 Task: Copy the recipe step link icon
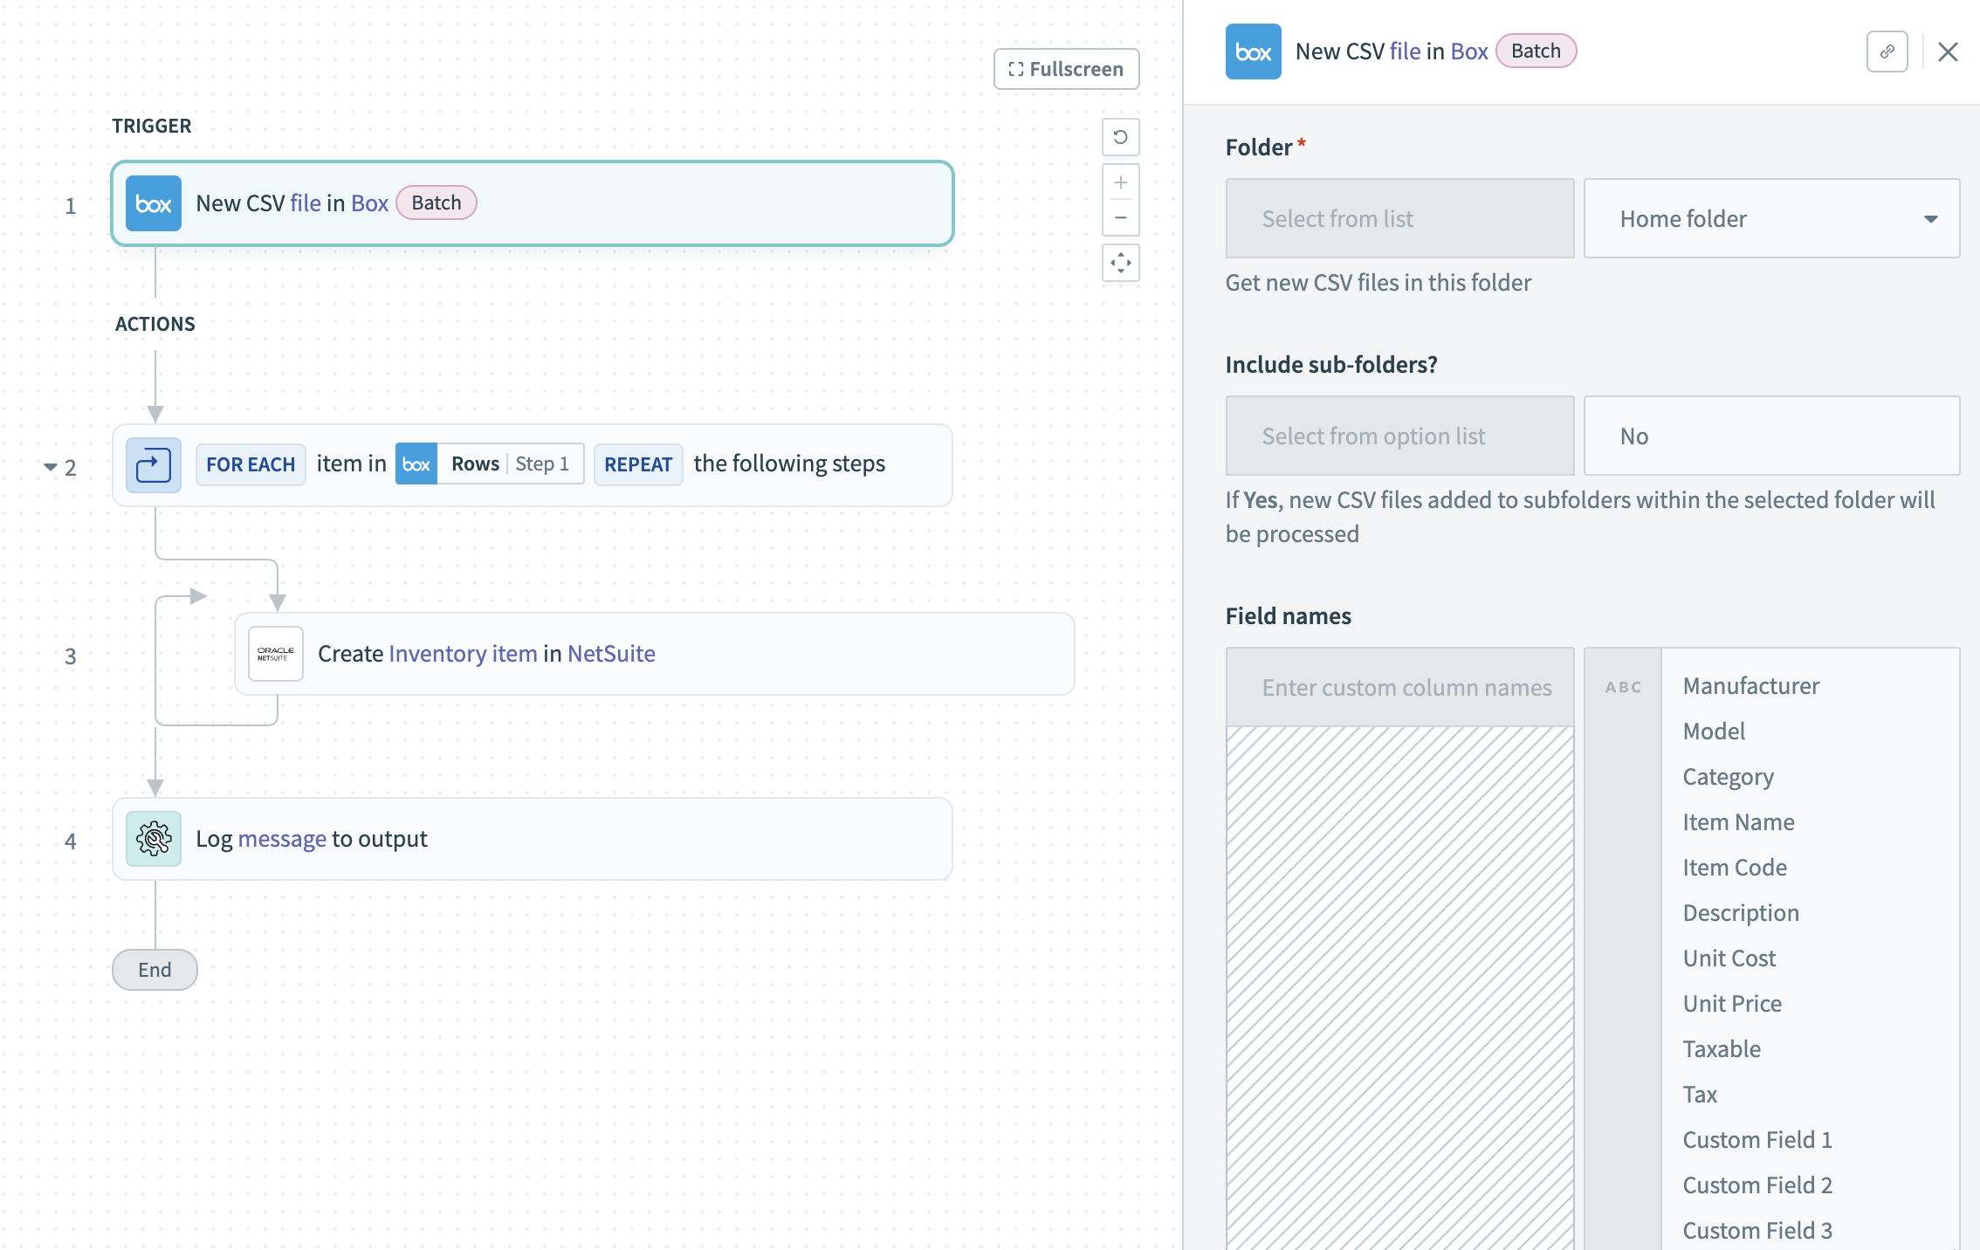(x=1887, y=52)
